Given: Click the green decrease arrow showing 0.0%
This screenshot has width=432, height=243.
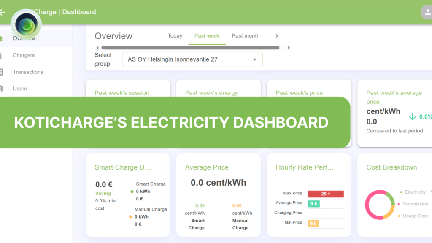Looking at the screenshot, I should [413, 117].
